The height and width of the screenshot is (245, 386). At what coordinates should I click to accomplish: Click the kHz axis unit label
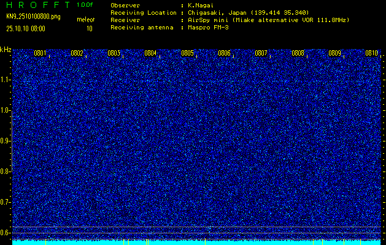tap(6, 50)
